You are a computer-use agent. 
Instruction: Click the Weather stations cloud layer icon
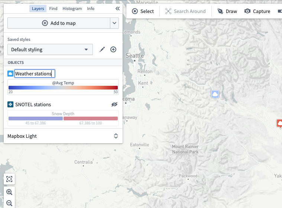click(x=10, y=74)
